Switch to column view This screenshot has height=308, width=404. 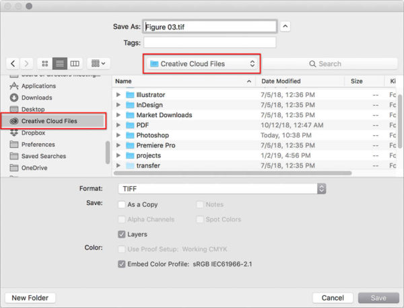click(x=75, y=64)
